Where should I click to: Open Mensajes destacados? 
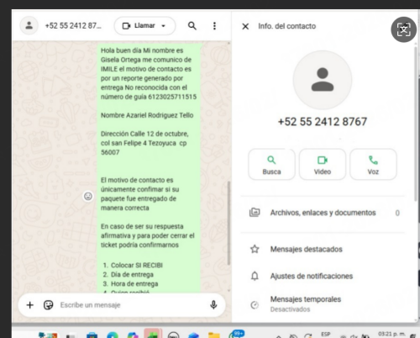point(323,249)
